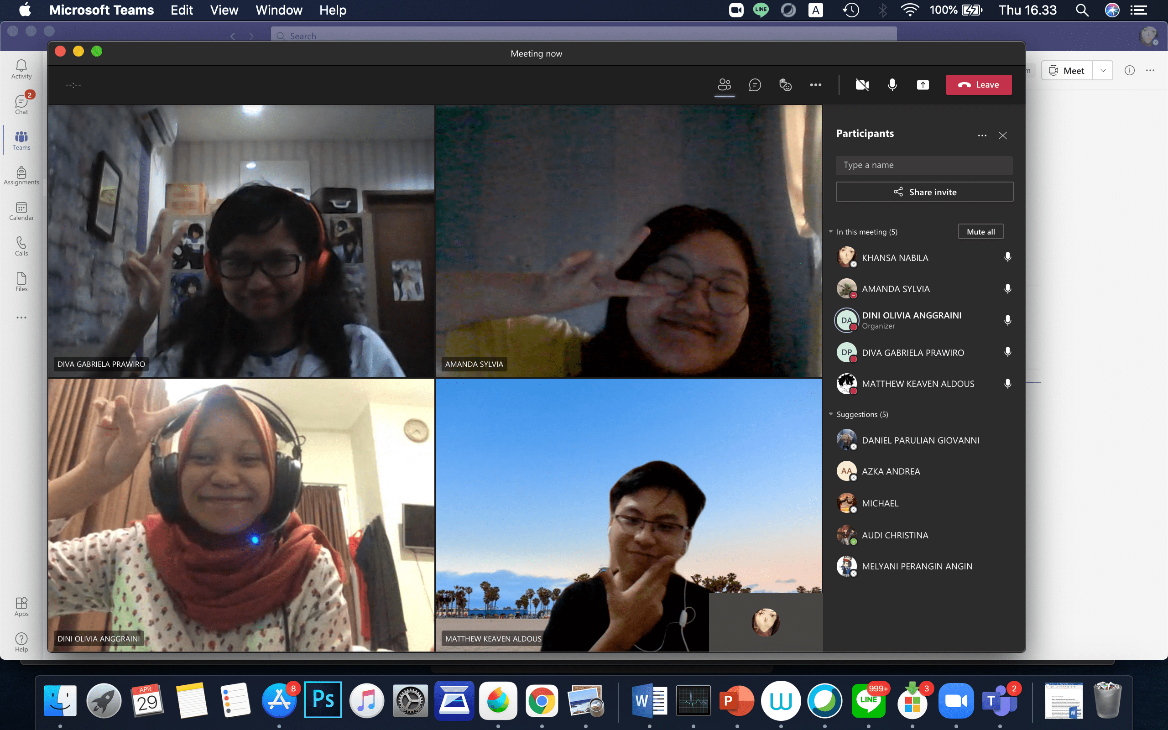
Task: Open Assignments from the sidebar
Action: 21,175
